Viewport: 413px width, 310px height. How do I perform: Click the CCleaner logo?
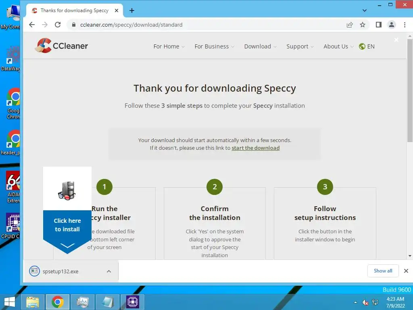pos(61,46)
